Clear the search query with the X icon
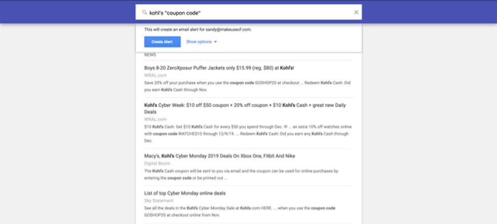The width and height of the screenshot is (497, 224). [x=356, y=12]
